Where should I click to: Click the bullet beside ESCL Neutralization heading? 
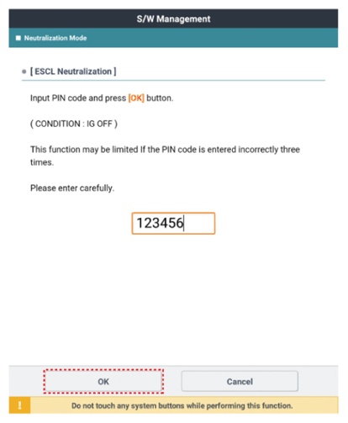click(24, 71)
